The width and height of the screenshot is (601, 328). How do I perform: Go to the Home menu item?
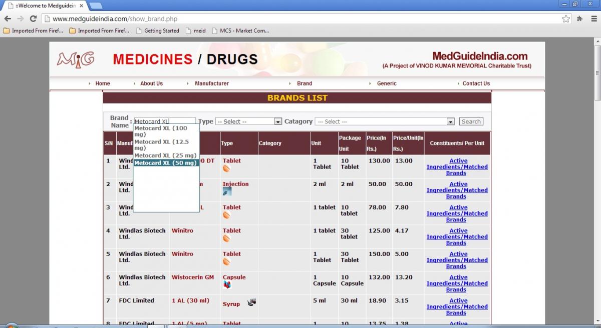pyautogui.click(x=103, y=83)
